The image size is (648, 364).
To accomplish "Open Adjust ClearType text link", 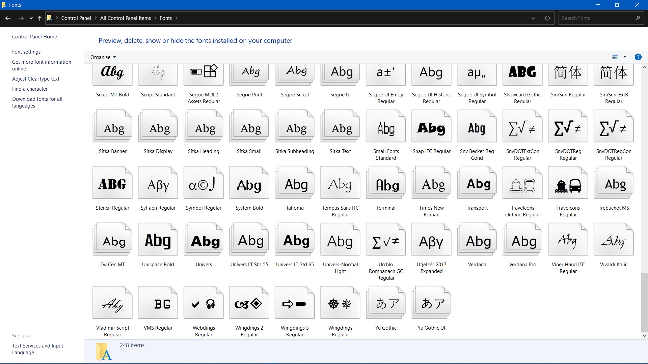I will (36, 79).
